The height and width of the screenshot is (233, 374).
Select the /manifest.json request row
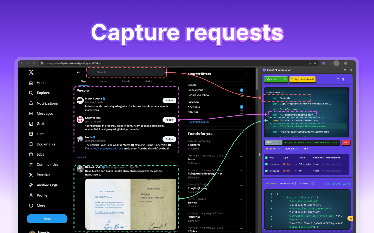tap(306, 110)
